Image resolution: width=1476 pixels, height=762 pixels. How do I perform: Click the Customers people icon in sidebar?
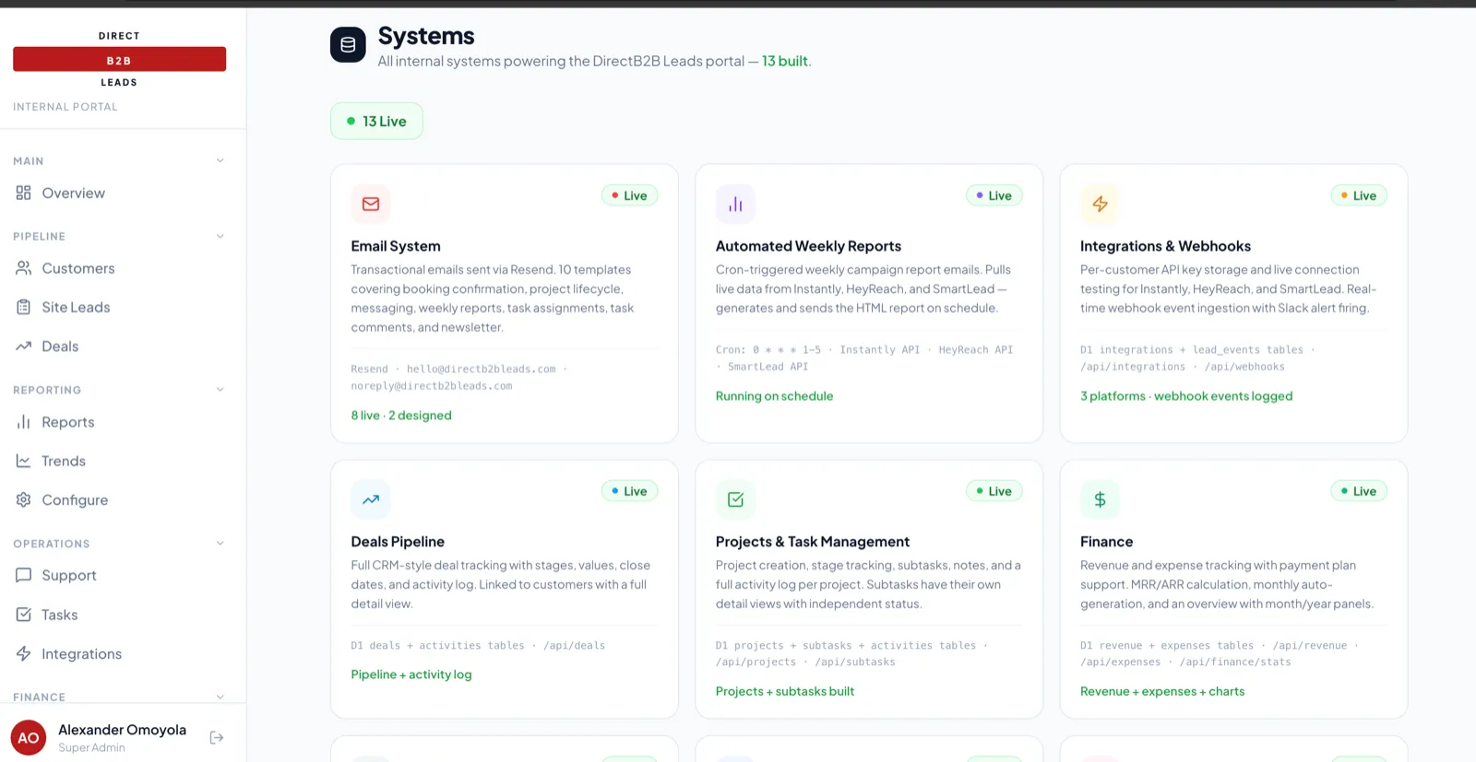pyautogui.click(x=24, y=268)
